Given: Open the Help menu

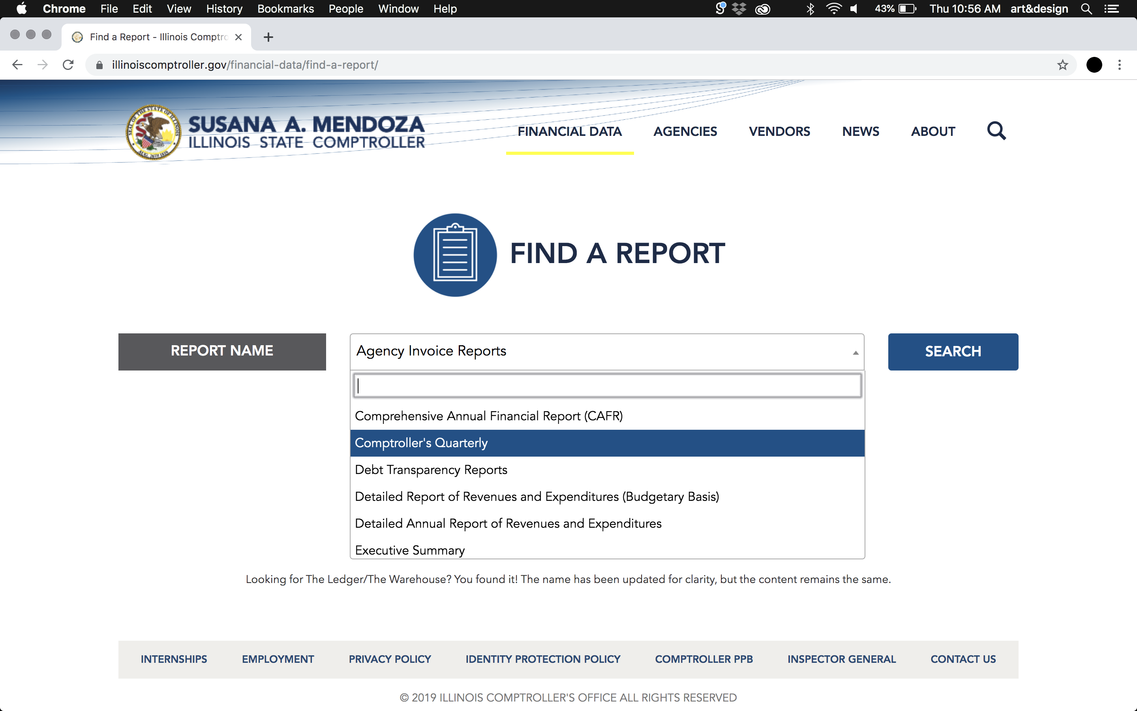Looking at the screenshot, I should pyautogui.click(x=445, y=8).
